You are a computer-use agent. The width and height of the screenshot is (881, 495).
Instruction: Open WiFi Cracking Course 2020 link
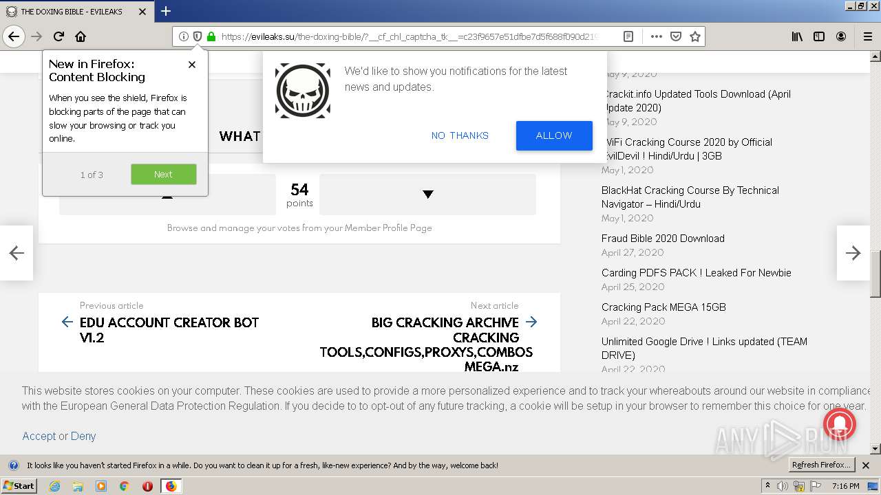click(x=687, y=149)
